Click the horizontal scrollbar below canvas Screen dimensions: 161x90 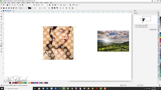(x=100, y=81)
